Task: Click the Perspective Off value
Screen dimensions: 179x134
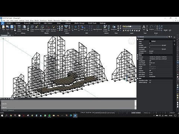Action: tap(150, 61)
